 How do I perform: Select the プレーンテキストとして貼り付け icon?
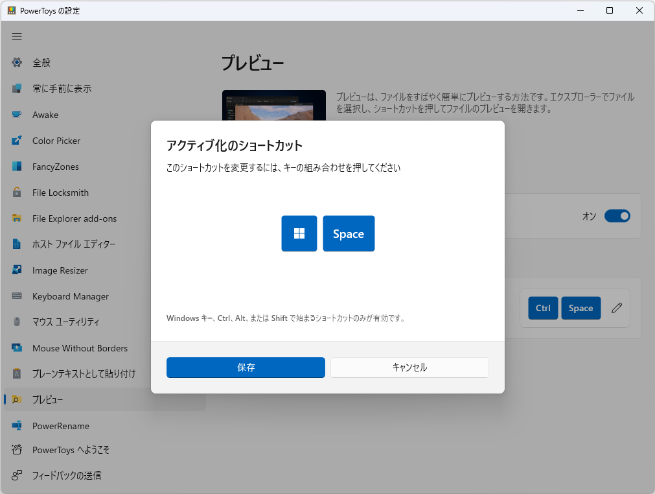coord(16,374)
